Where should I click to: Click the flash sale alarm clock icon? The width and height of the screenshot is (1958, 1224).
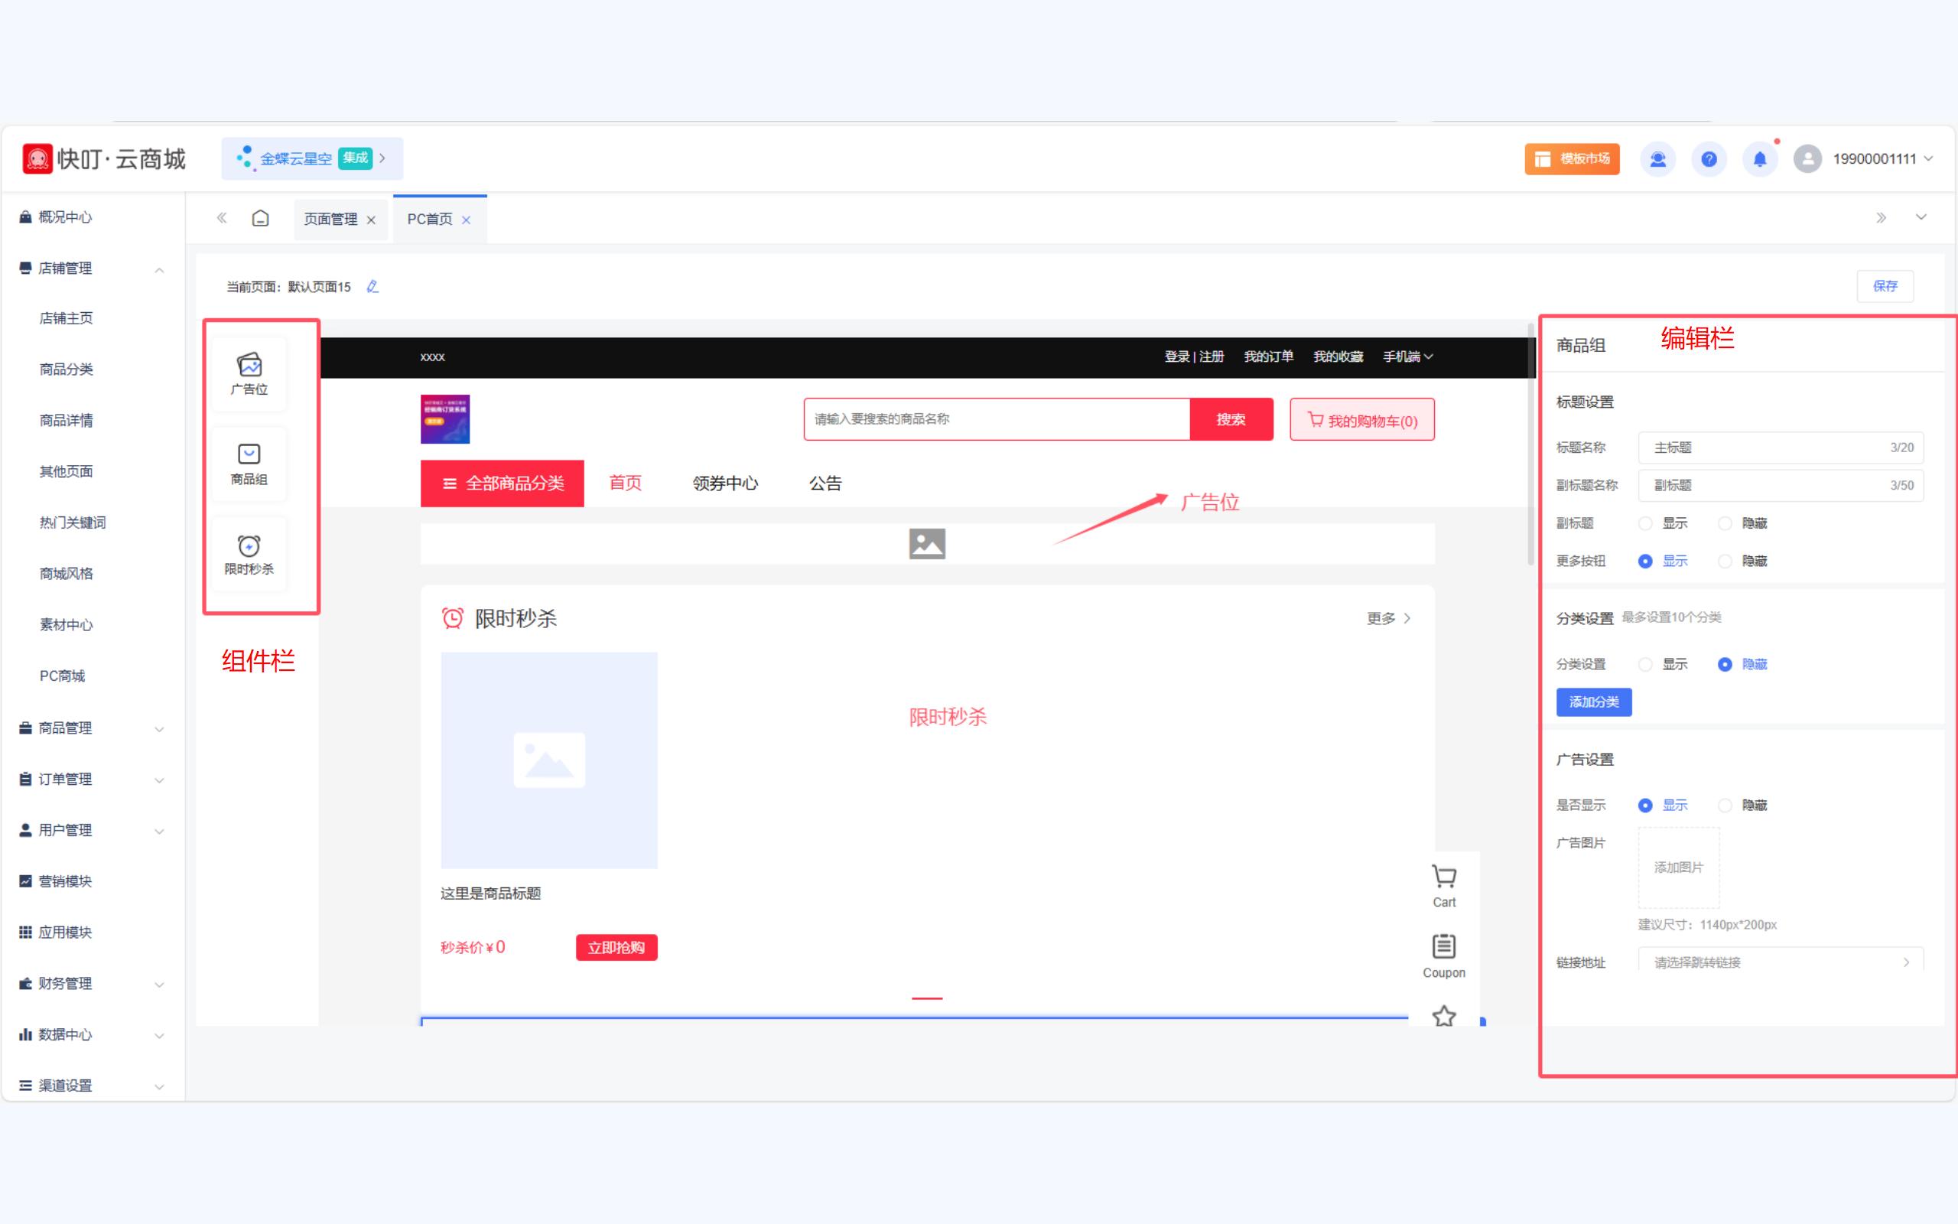pyautogui.click(x=452, y=618)
